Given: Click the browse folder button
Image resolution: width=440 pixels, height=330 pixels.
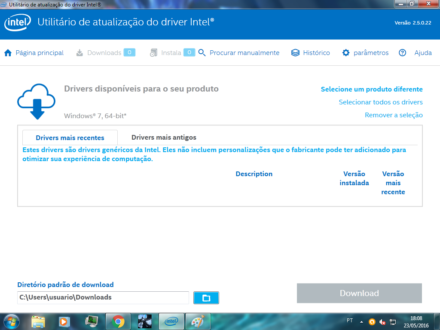Looking at the screenshot, I should pos(206,298).
